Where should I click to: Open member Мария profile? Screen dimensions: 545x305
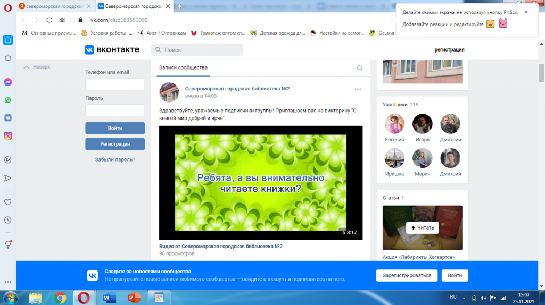point(422,163)
